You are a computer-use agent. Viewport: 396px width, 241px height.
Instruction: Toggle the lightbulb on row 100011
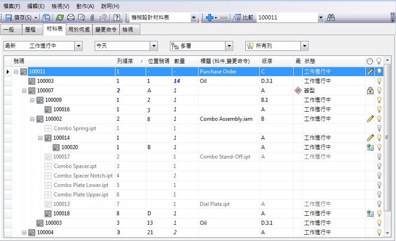point(379,72)
